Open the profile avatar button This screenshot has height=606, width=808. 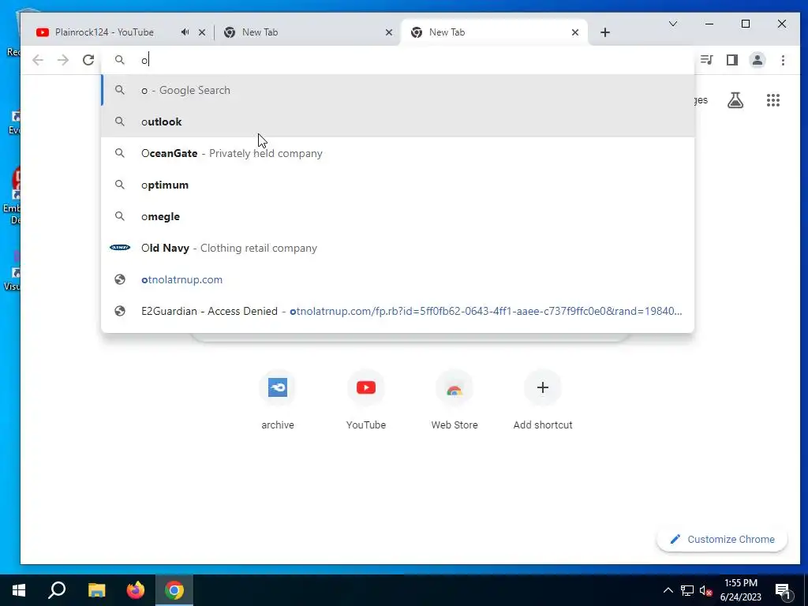click(757, 60)
